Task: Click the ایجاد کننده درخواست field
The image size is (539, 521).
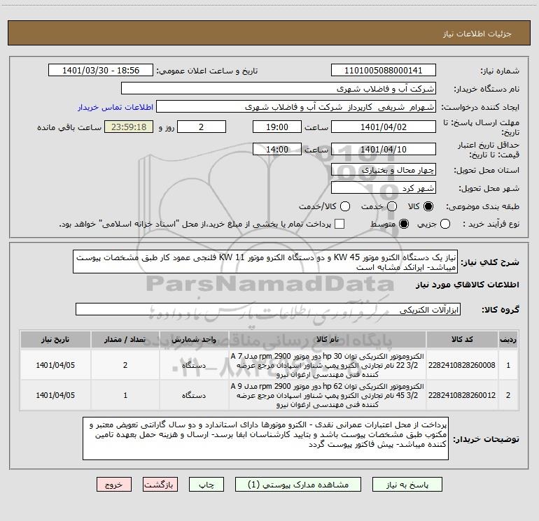Action: 296,107
